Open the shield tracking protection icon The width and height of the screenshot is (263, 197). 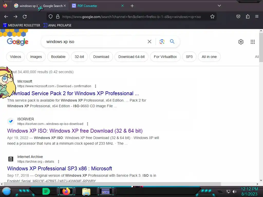(51, 17)
